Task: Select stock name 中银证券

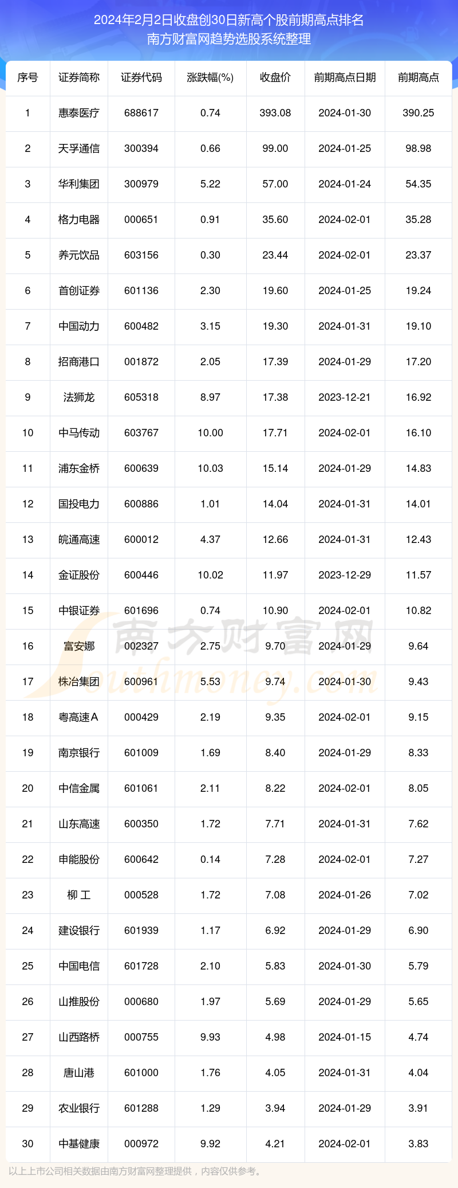Action: click(x=79, y=611)
